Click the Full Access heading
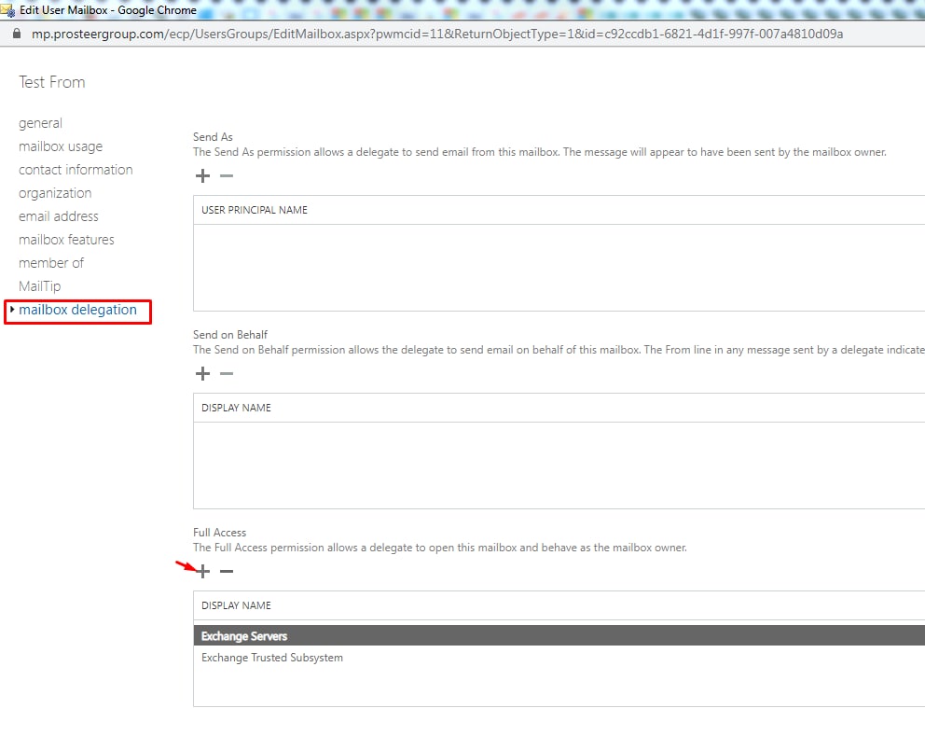This screenshot has width=925, height=750. 219,533
